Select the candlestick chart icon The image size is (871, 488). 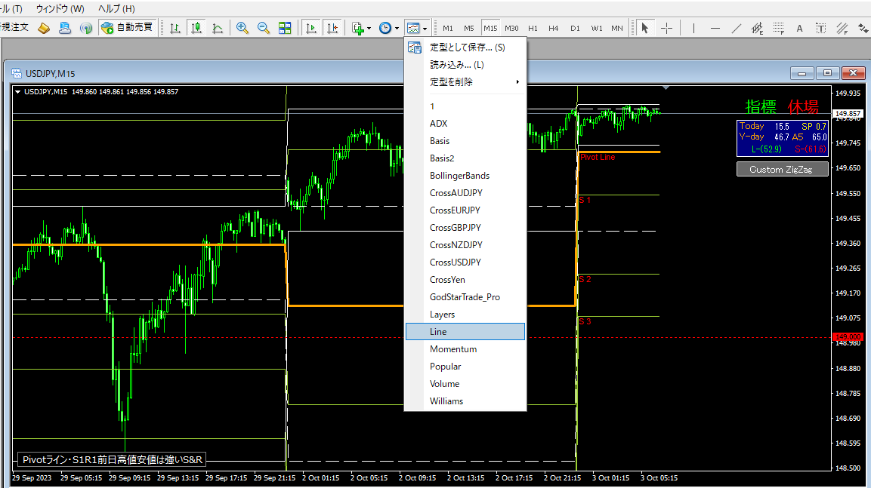196,28
